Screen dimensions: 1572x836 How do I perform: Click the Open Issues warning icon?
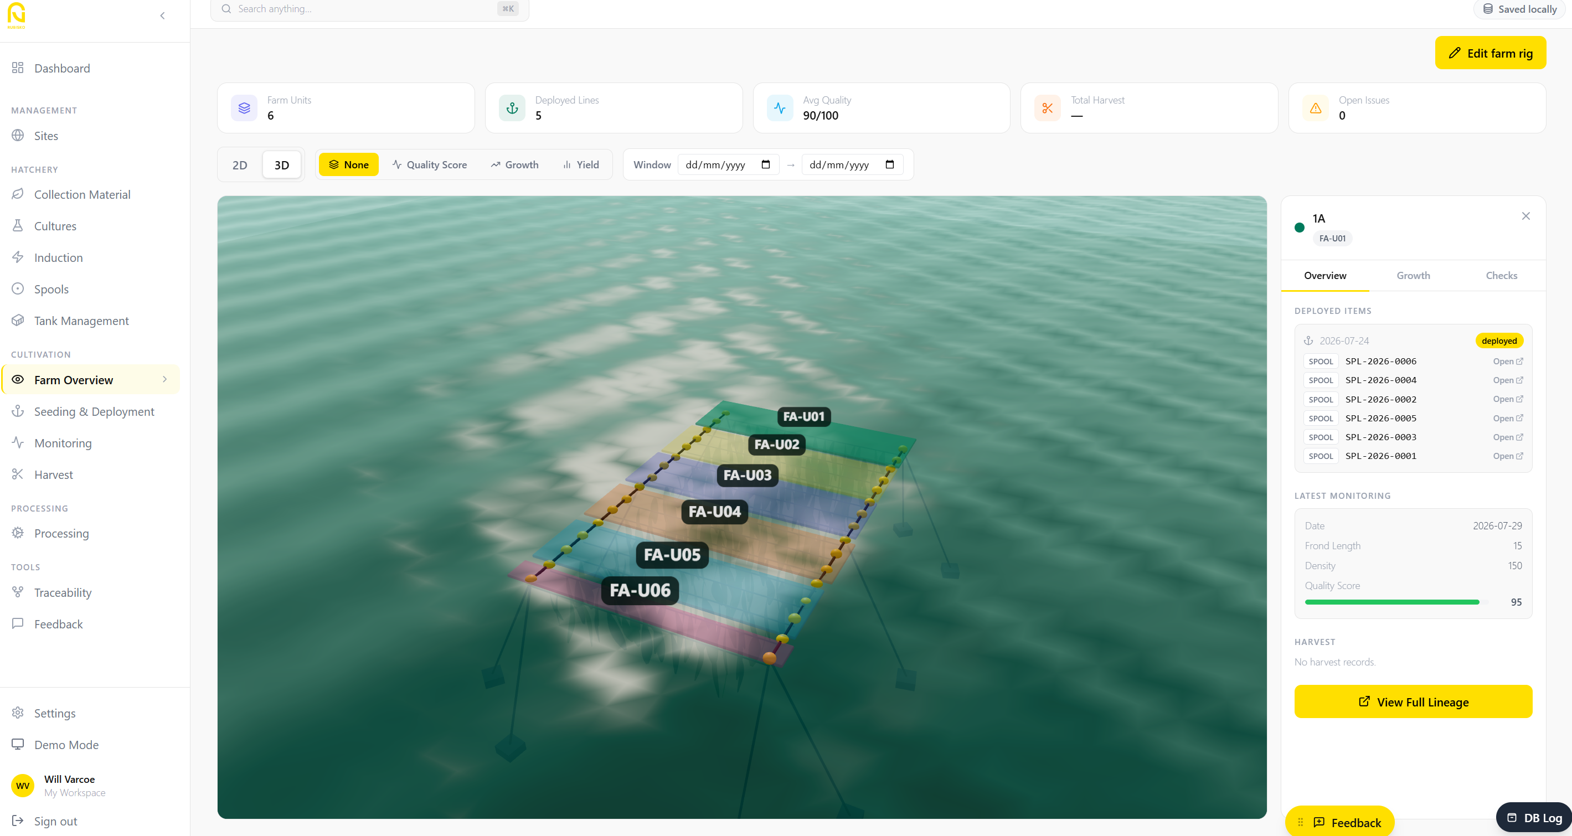coord(1316,108)
